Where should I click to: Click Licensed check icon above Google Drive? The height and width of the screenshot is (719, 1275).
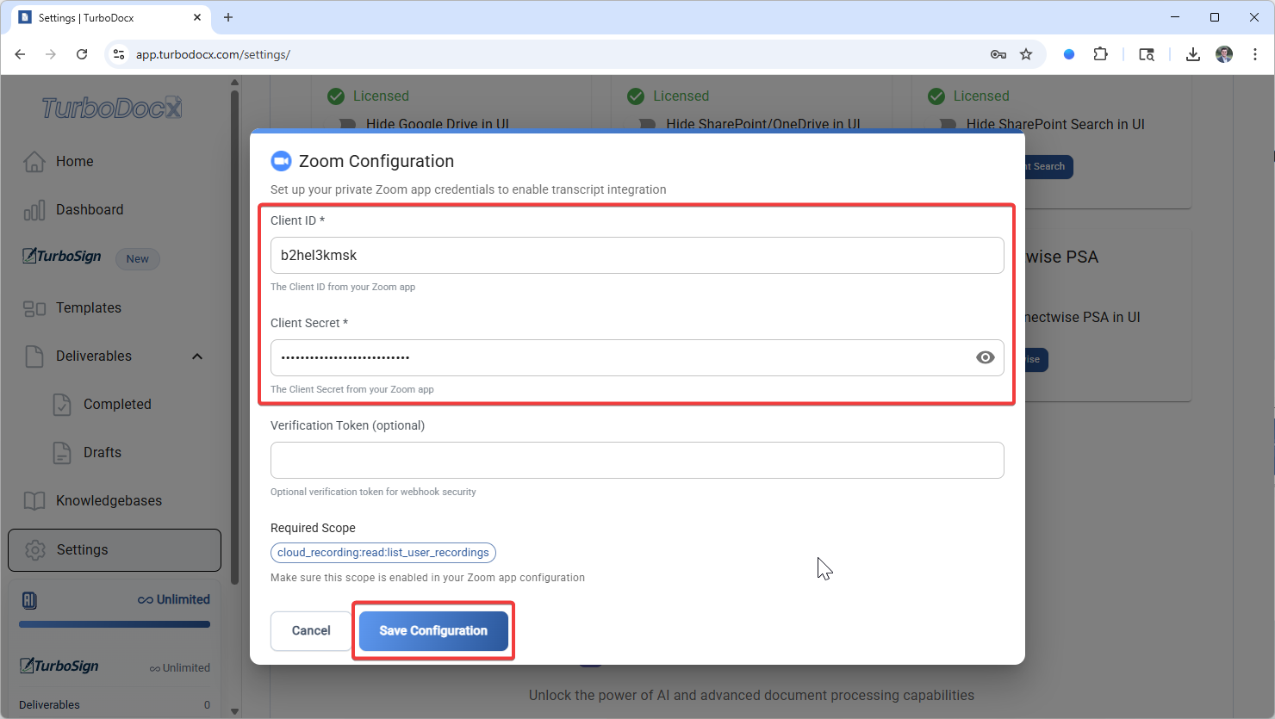pos(336,96)
